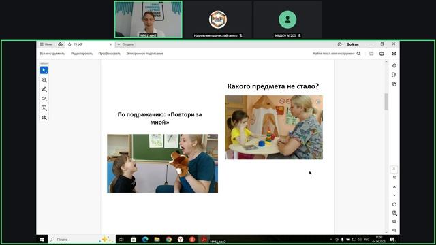Click the photo of girl at table
Screen dimensions: 436x245
(x=274, y=127)
